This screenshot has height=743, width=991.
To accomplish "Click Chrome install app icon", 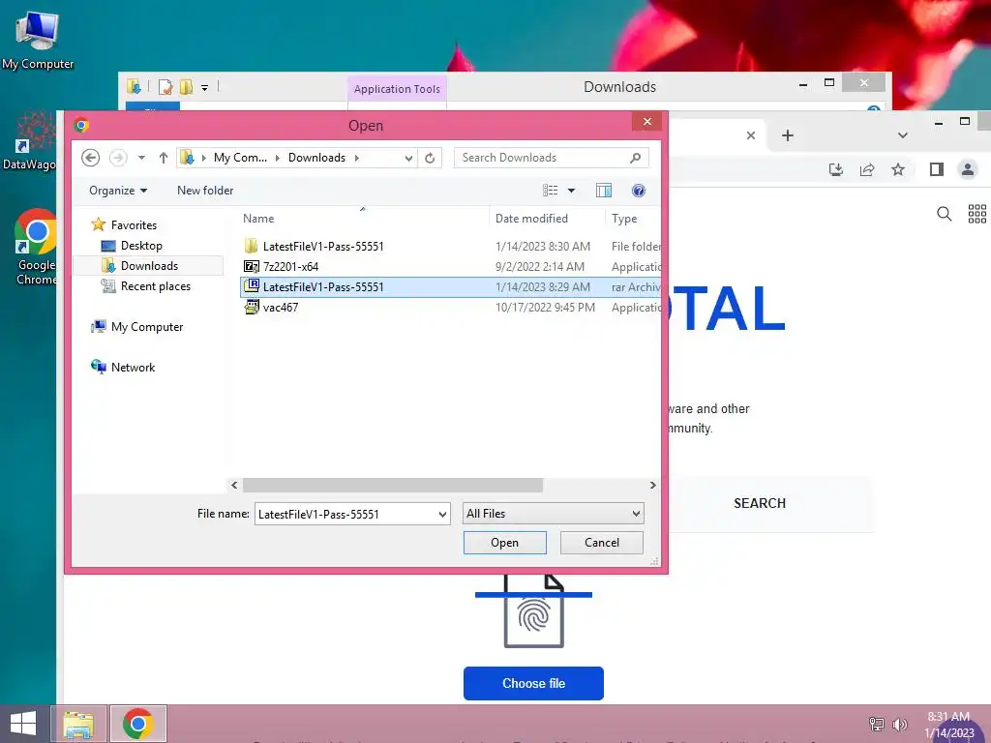I will 836,169.
